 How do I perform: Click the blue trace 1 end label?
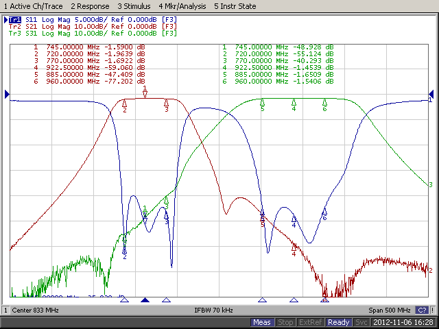coord(431,100)
